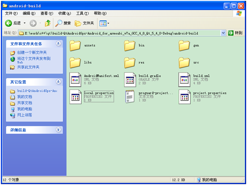Click the green Back arrow button
This screenshot has height=185, width=247.
pos(8,23)
